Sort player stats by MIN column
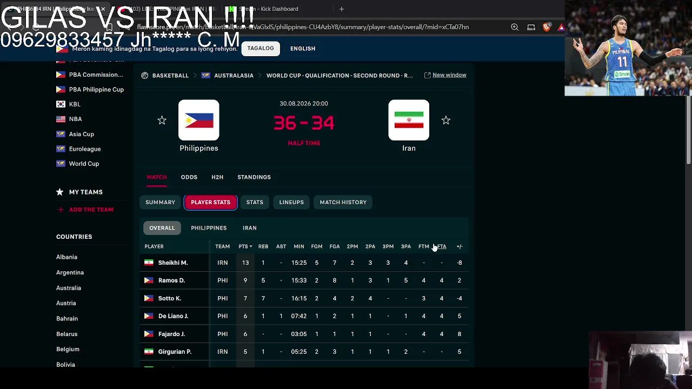This screenshot has height=389, width=692. [x=299, y=246]
